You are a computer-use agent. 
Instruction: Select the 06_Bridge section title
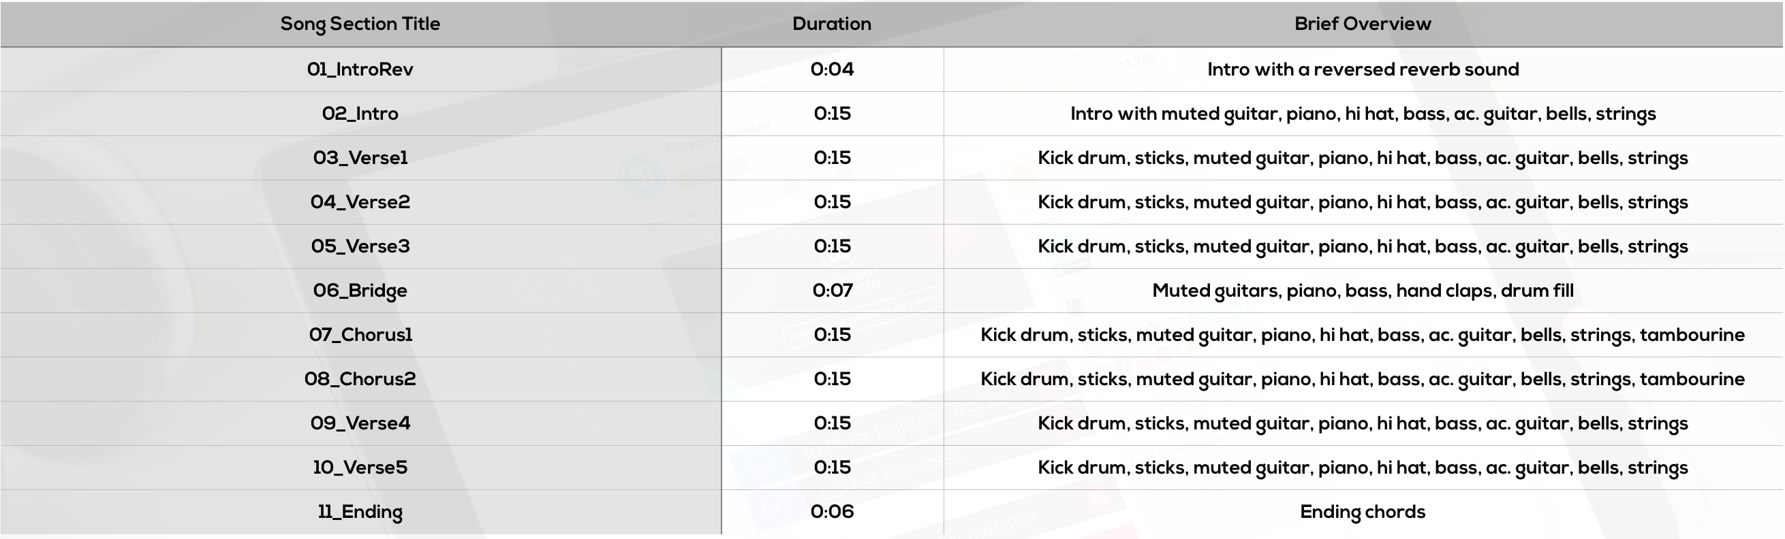360,291
